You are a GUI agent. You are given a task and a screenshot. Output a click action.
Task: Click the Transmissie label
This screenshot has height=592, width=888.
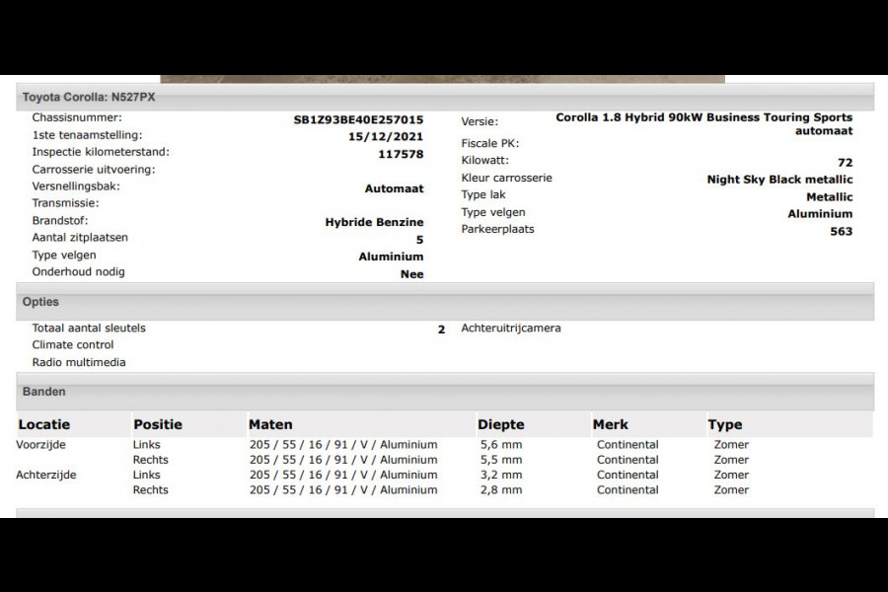pyautogui.click(x=65, y=203)
